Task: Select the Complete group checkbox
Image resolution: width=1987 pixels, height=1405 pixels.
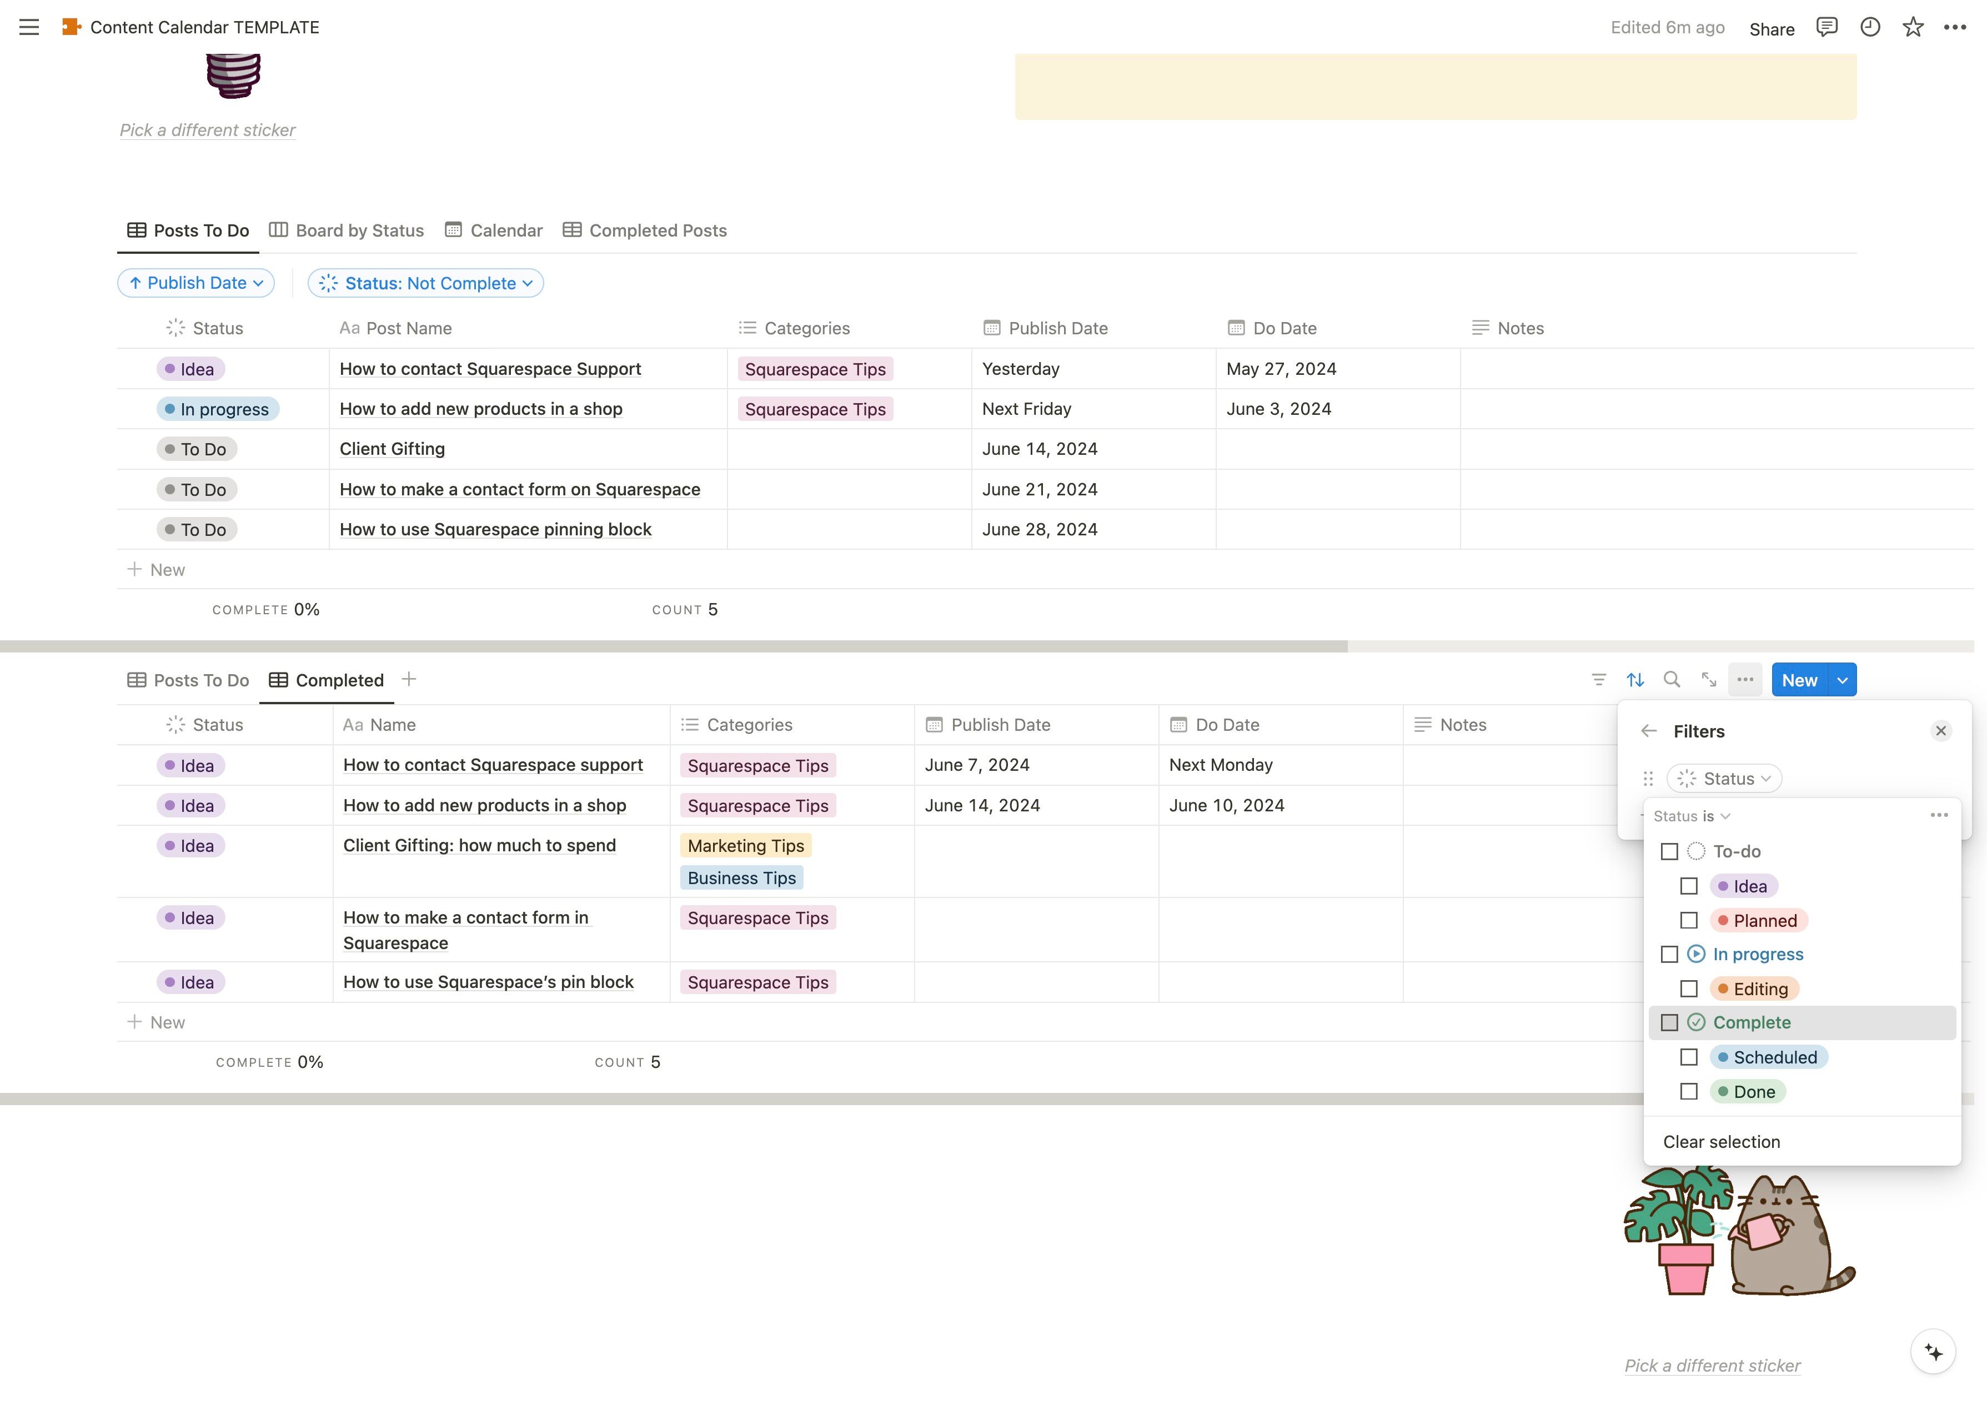Action: click(x=1669, y=1022)
